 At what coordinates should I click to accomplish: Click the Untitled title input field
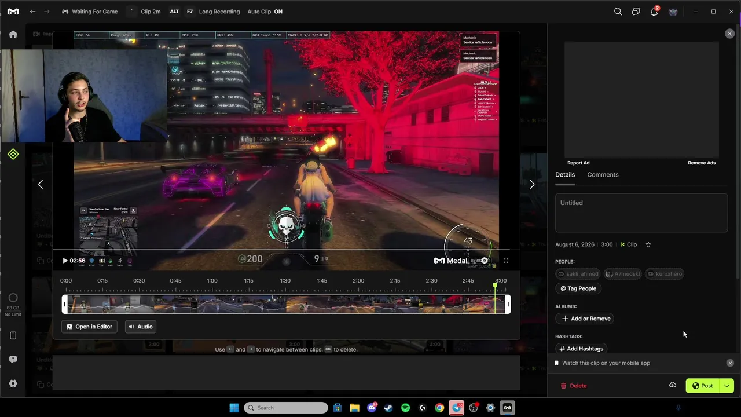coord(641,213)
